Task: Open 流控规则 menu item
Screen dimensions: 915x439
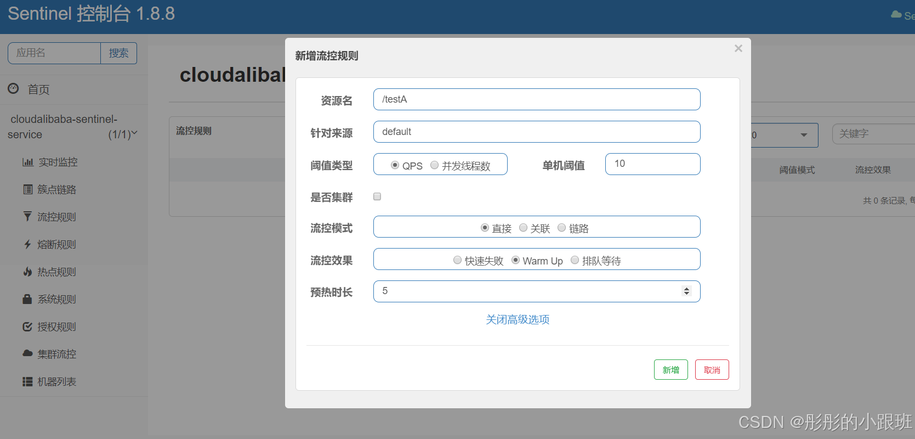Action: (x=57, y=217)
